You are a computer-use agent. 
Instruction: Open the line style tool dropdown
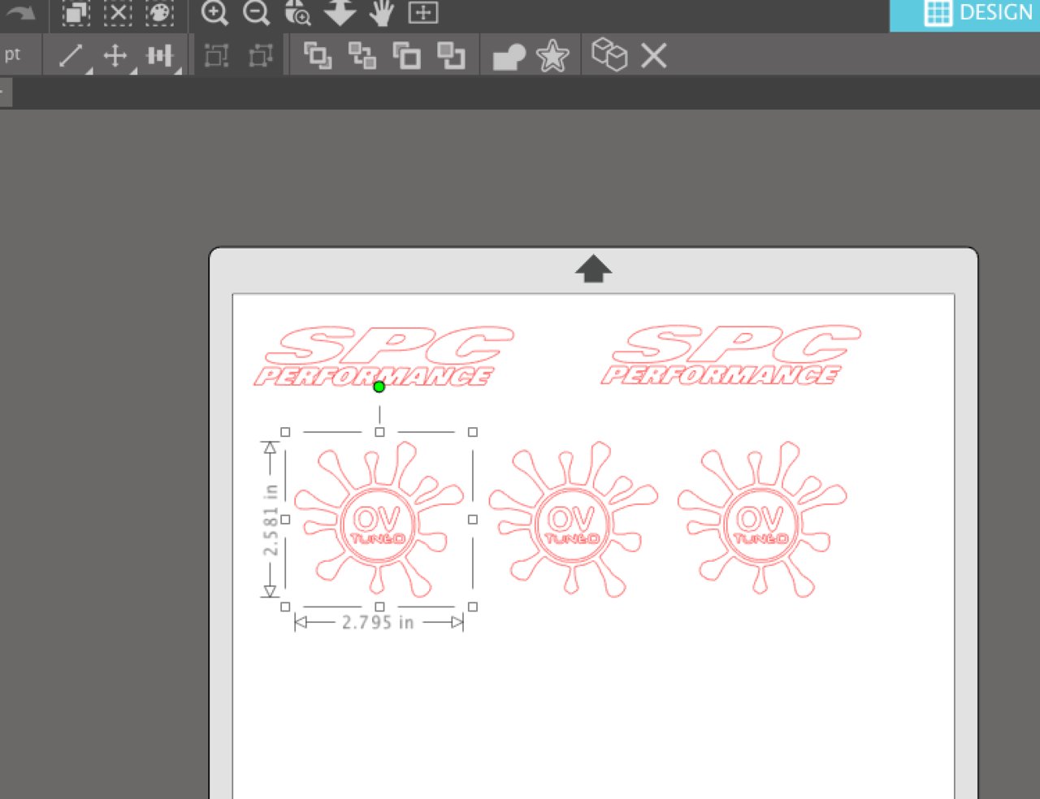click(x=72, y=56)
